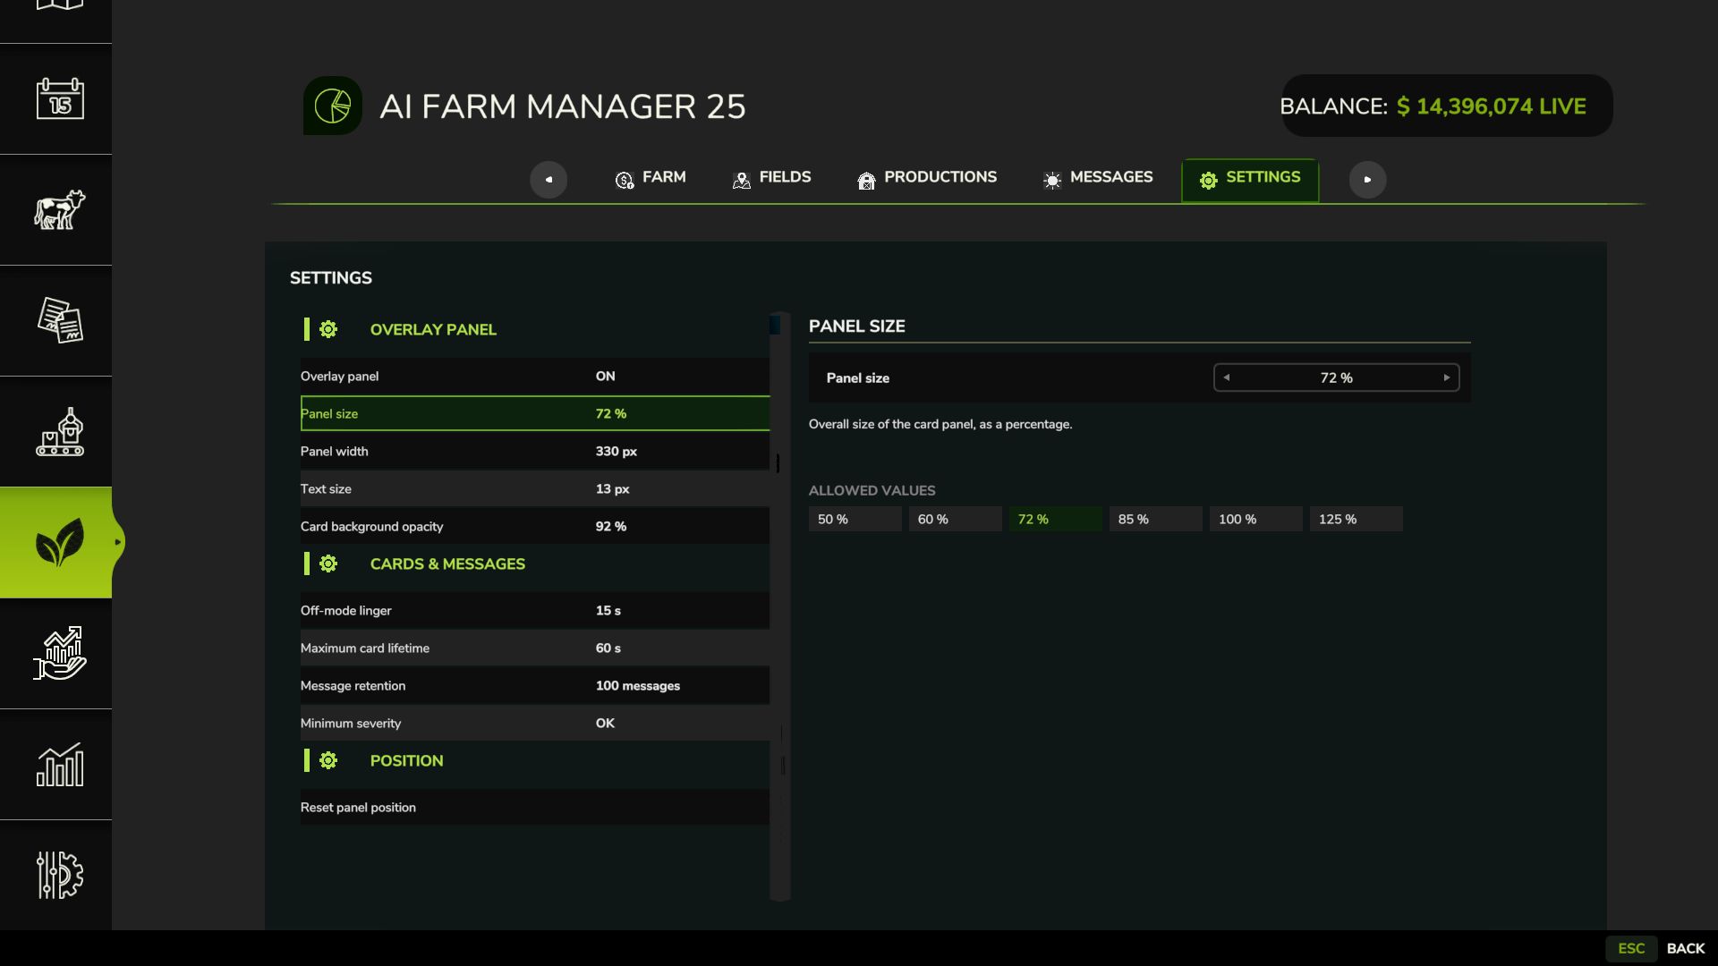The width and height of the screenshot is (1718, 966).
Task: Click Reset panel position
Action: [x=535, y=808]
